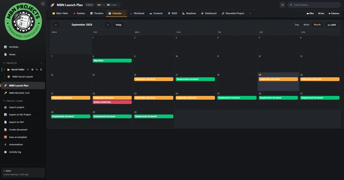Open Stakeholder interviews event on the 19th
This screenshot has width=344, height=180.
(278, 79)
